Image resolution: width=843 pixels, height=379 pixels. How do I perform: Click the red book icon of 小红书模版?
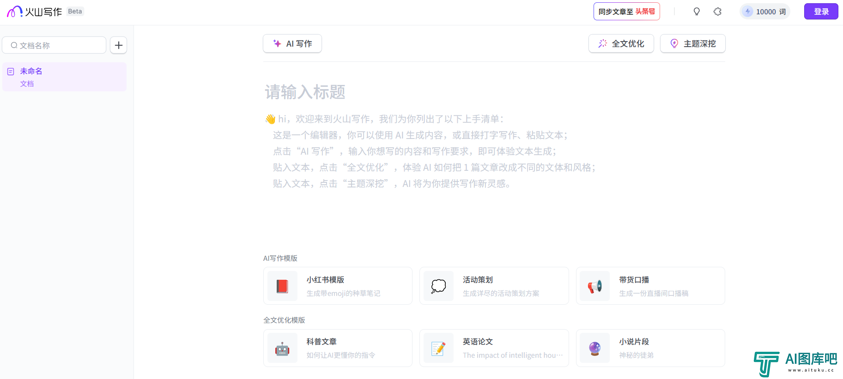point(282,286)
